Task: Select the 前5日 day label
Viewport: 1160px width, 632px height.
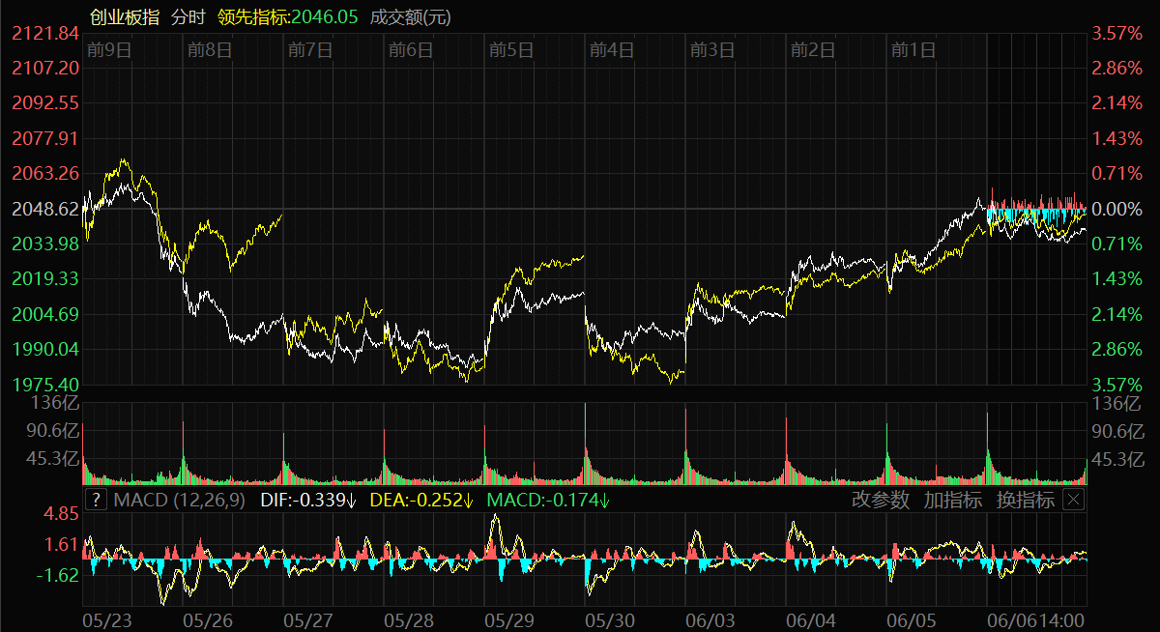Action: pyautogui.click(x=511, y=49)
